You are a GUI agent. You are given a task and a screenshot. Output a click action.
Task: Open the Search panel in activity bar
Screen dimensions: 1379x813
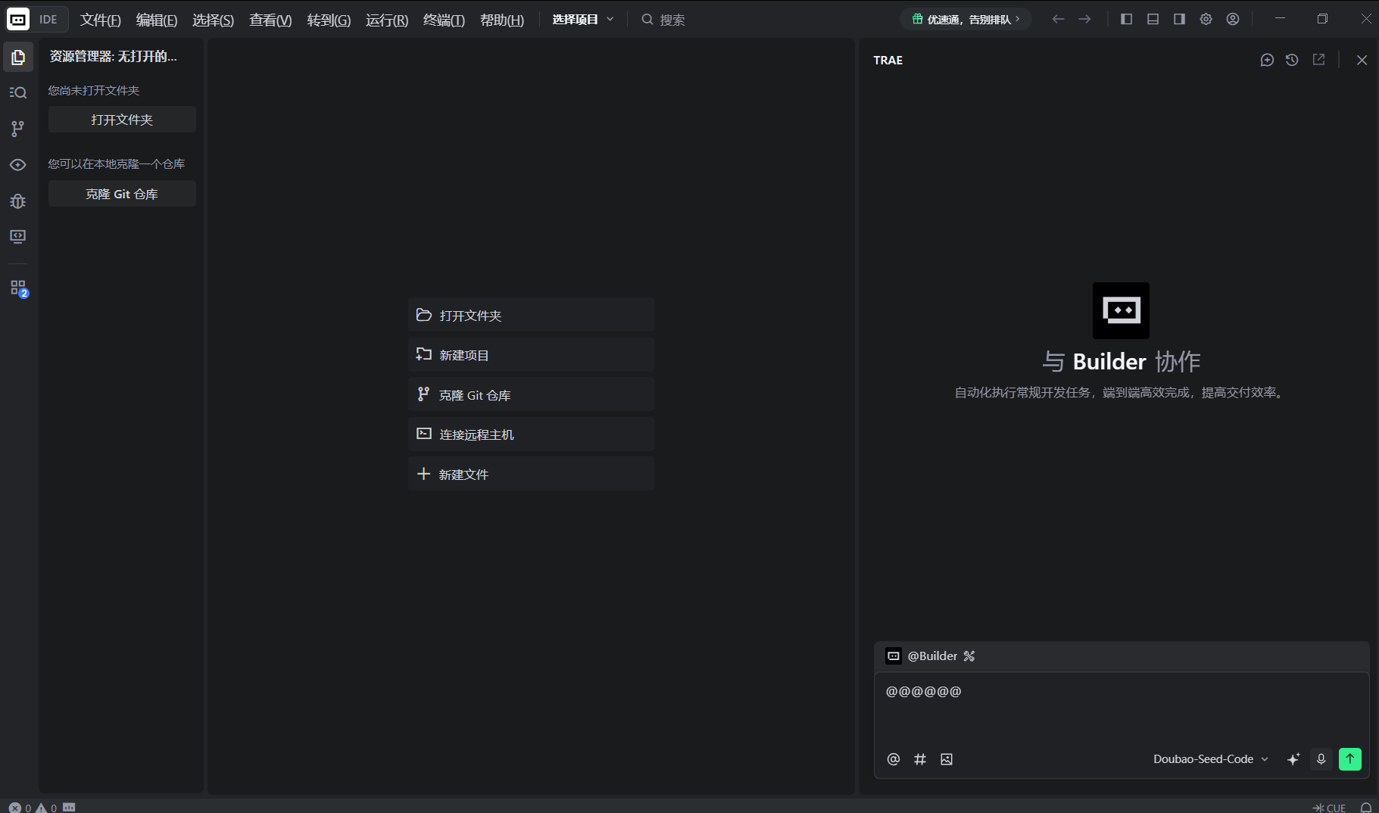click(x=18, y=92)
